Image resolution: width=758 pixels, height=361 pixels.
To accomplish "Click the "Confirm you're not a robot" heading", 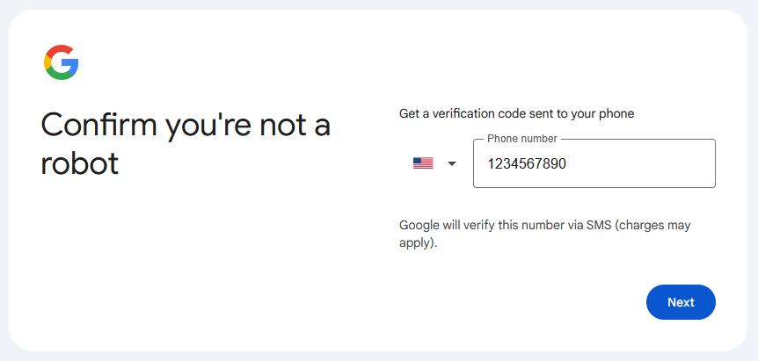I will (186, 143).
